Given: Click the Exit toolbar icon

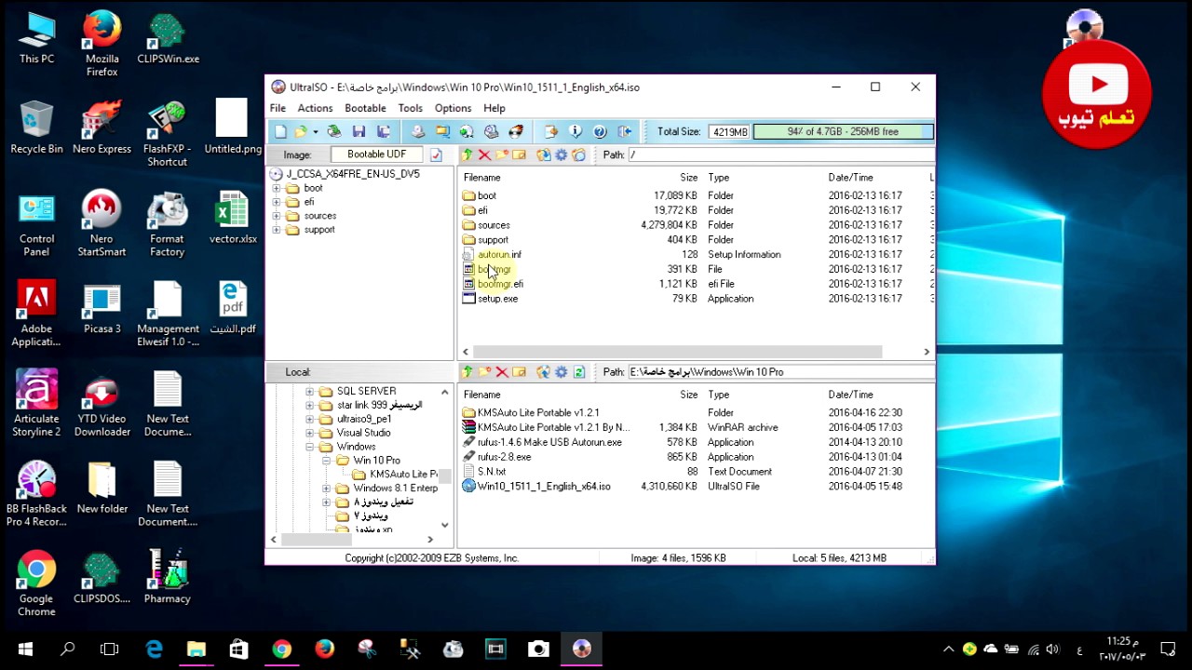Looking at the screenshot, I should pyautogui.click(x=625, y=132).
